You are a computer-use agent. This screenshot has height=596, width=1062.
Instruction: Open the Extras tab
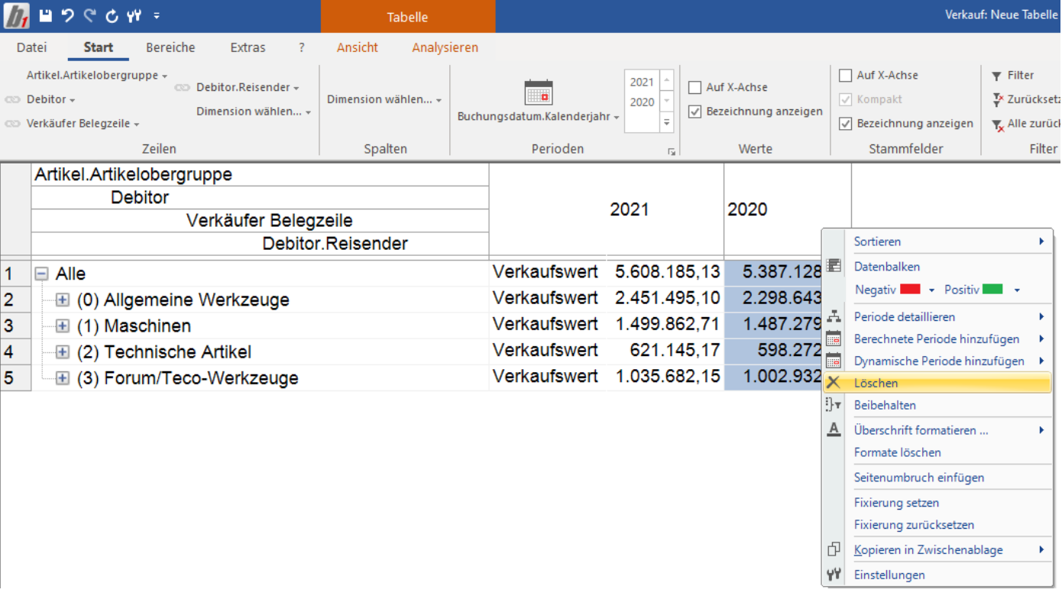pyautogui.click(x=248, y=47)
